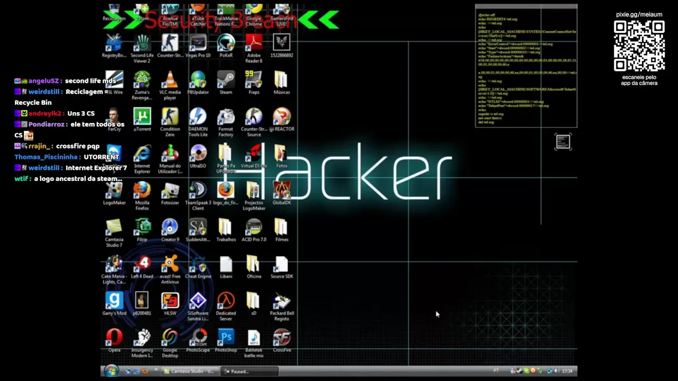Click the taskbar clock showing 17:34
678x381 pixels.
[567, 371]
